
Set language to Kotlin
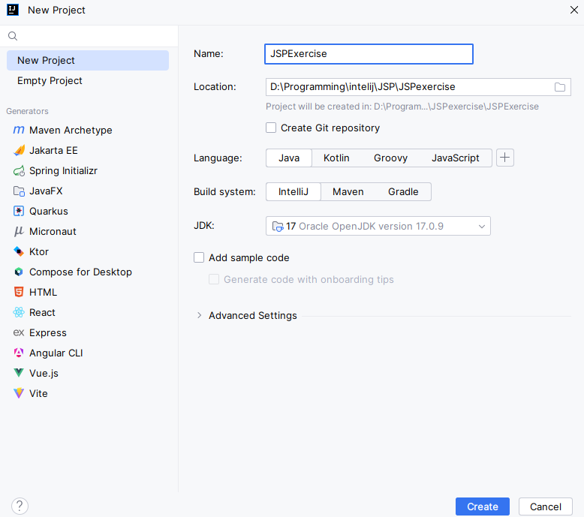(x=336, y=158)
